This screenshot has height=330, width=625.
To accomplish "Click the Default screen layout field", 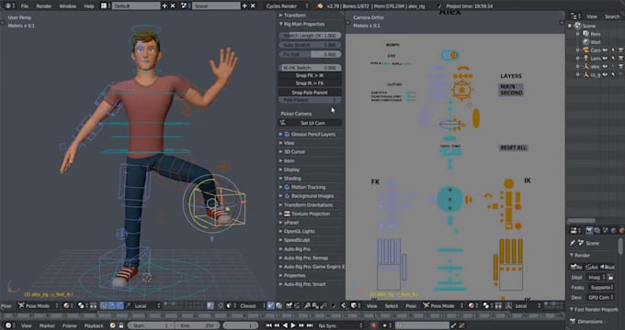I will coord(136,6).
